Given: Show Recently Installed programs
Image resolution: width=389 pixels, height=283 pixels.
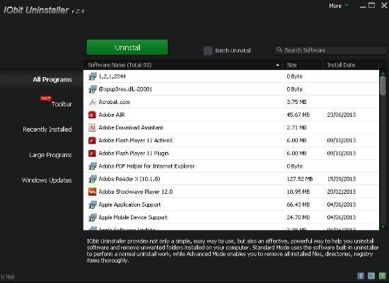Looking at the screenshot, I should click(47, 129).
